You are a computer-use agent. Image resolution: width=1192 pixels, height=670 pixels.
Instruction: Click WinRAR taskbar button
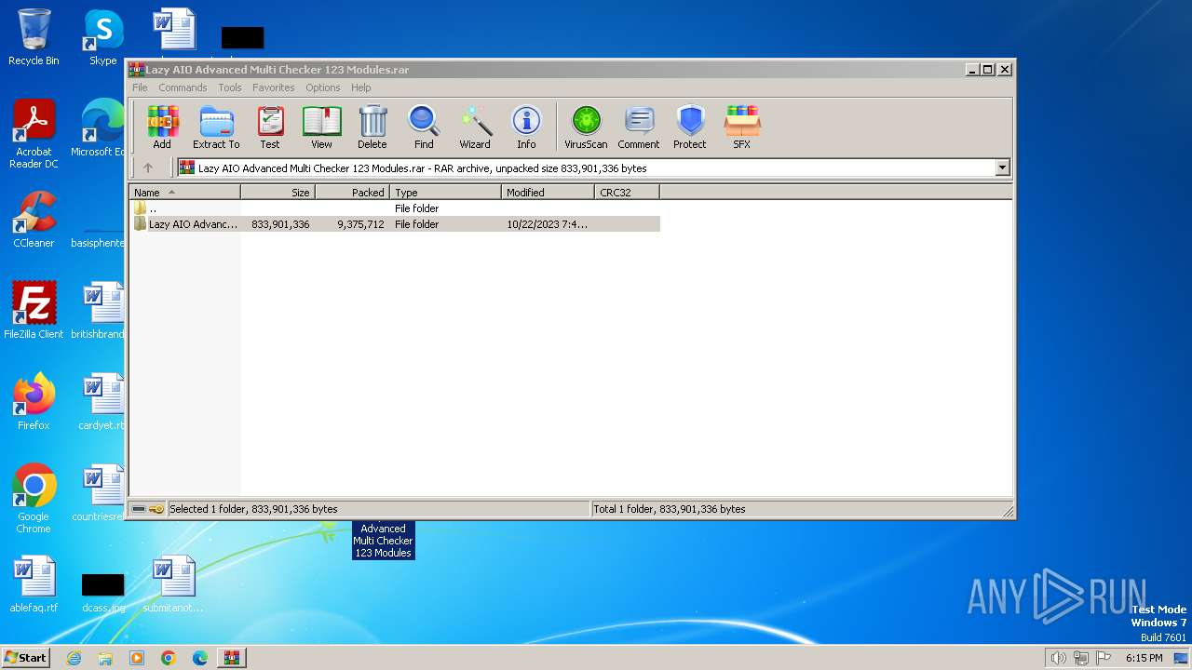click(x=231, y=658)
